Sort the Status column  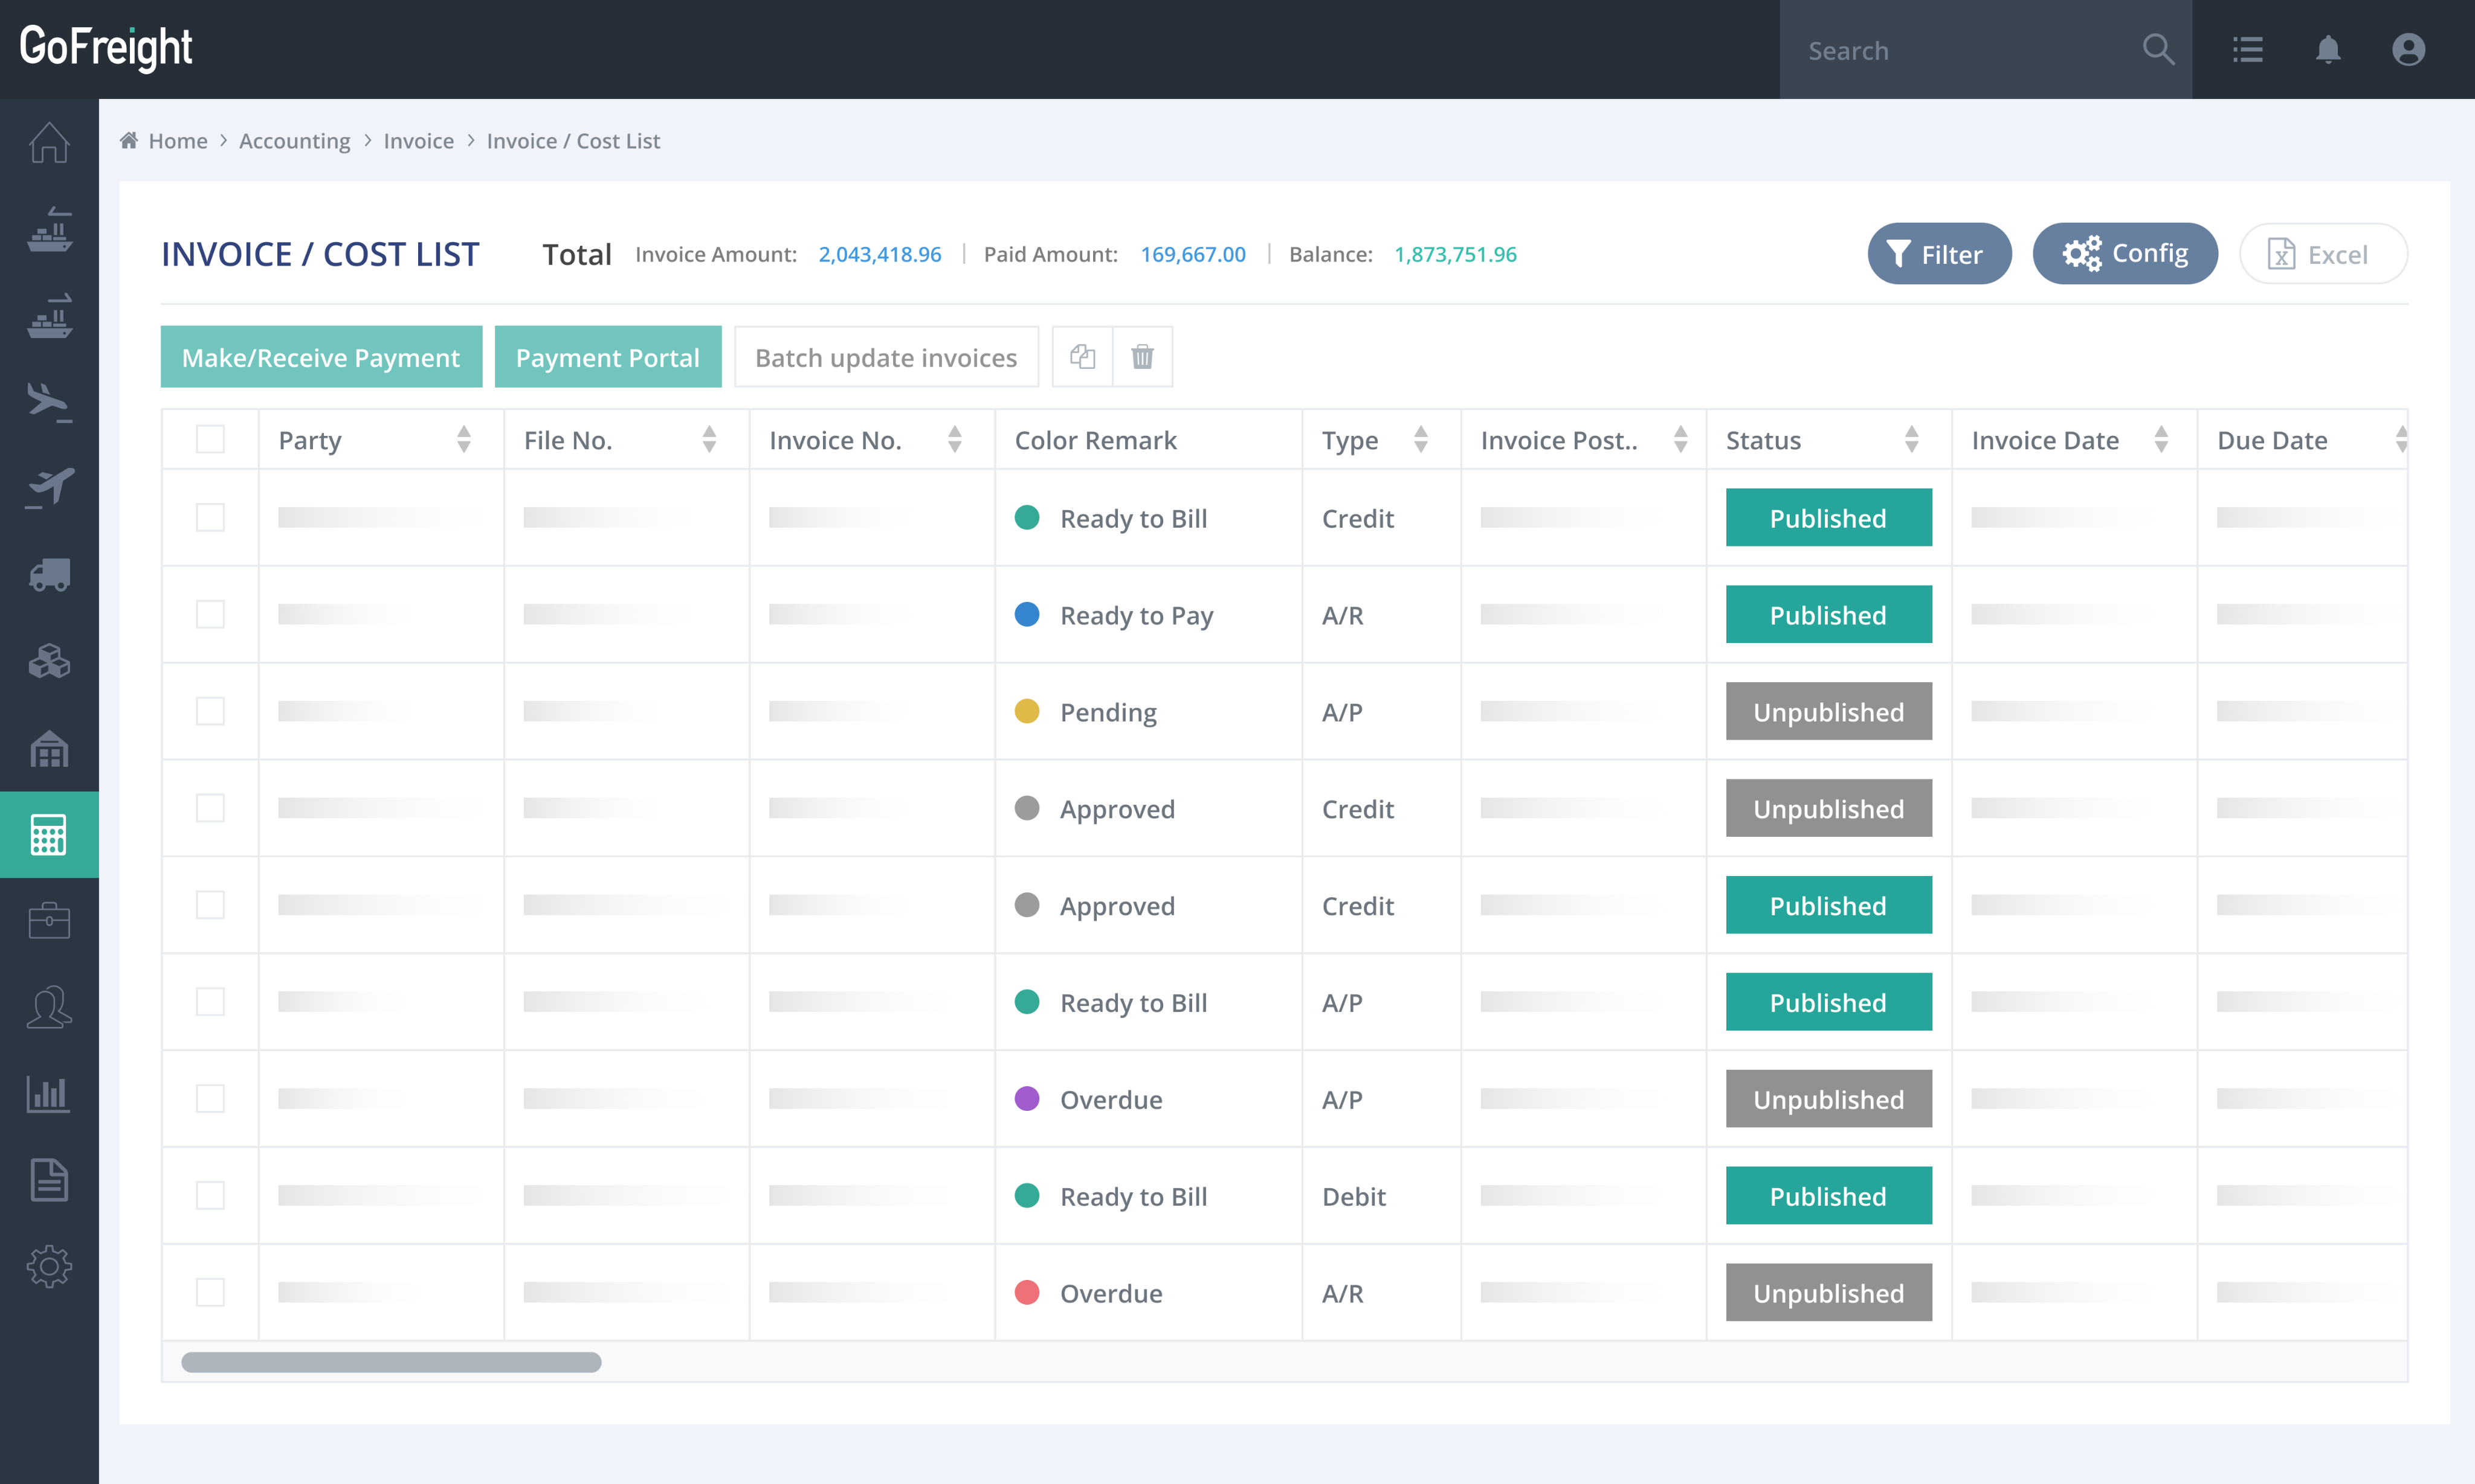pos(1912,439)
